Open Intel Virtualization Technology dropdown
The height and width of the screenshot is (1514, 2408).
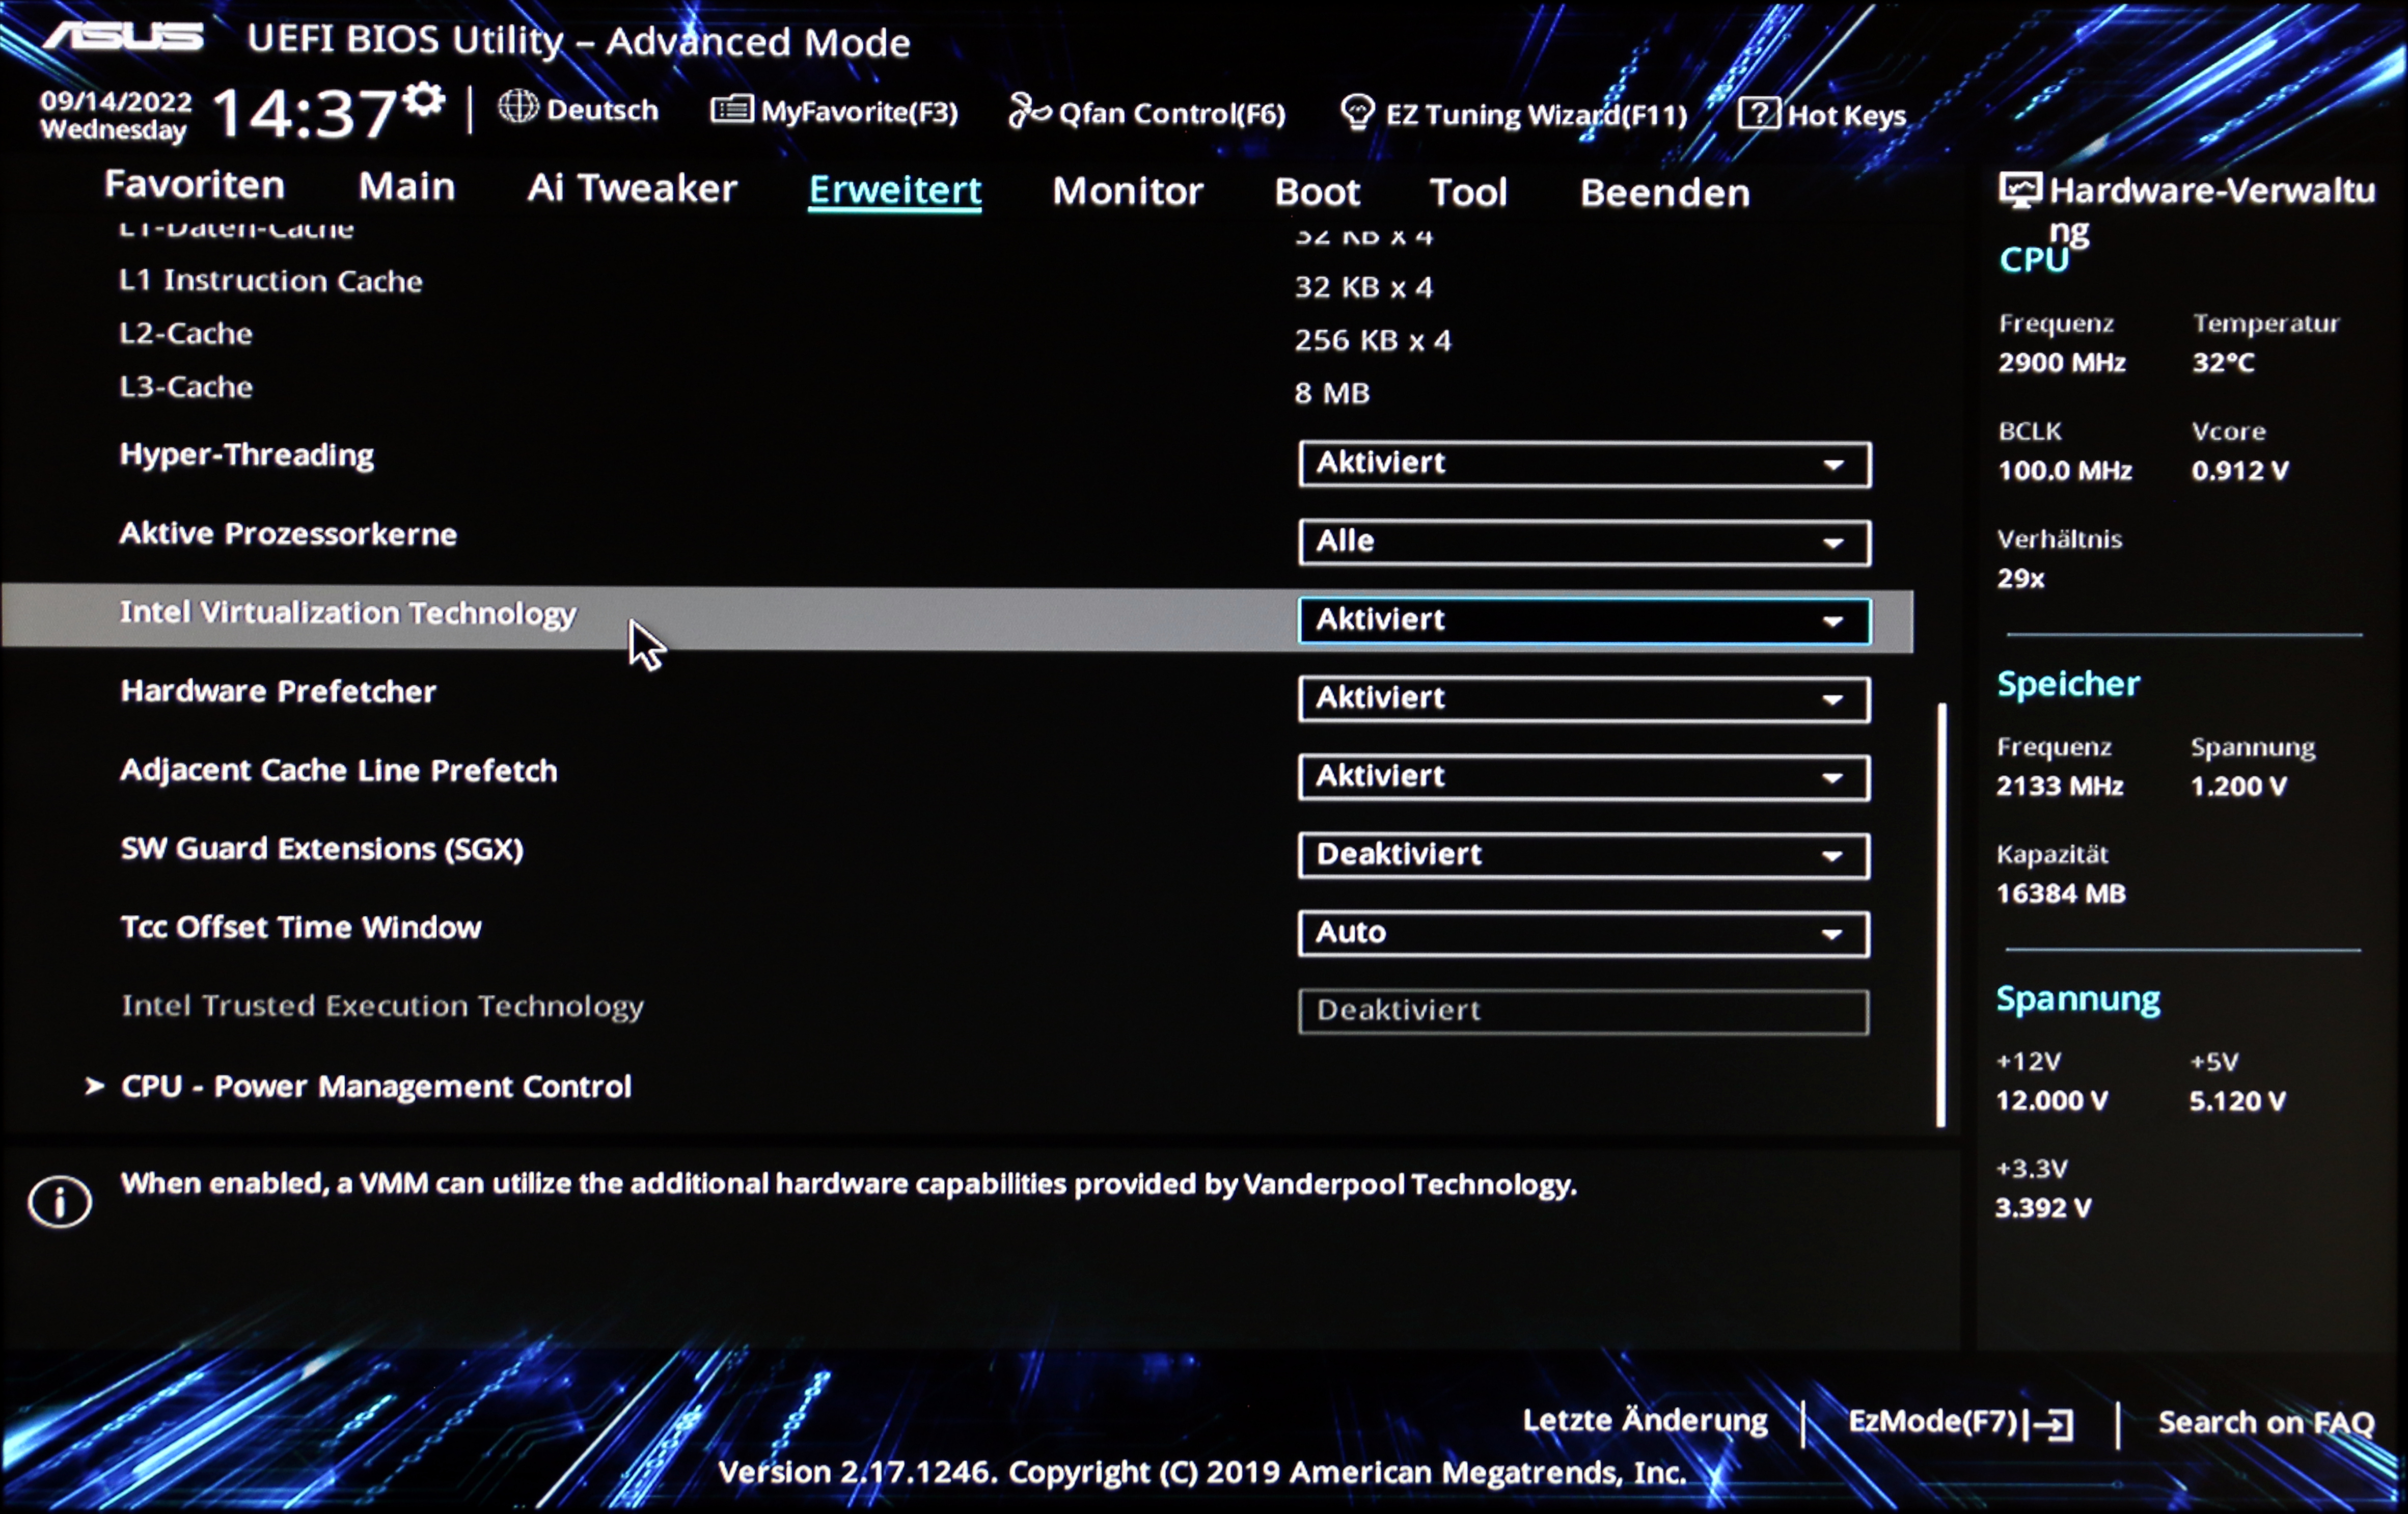click(x=1584, y=620)
